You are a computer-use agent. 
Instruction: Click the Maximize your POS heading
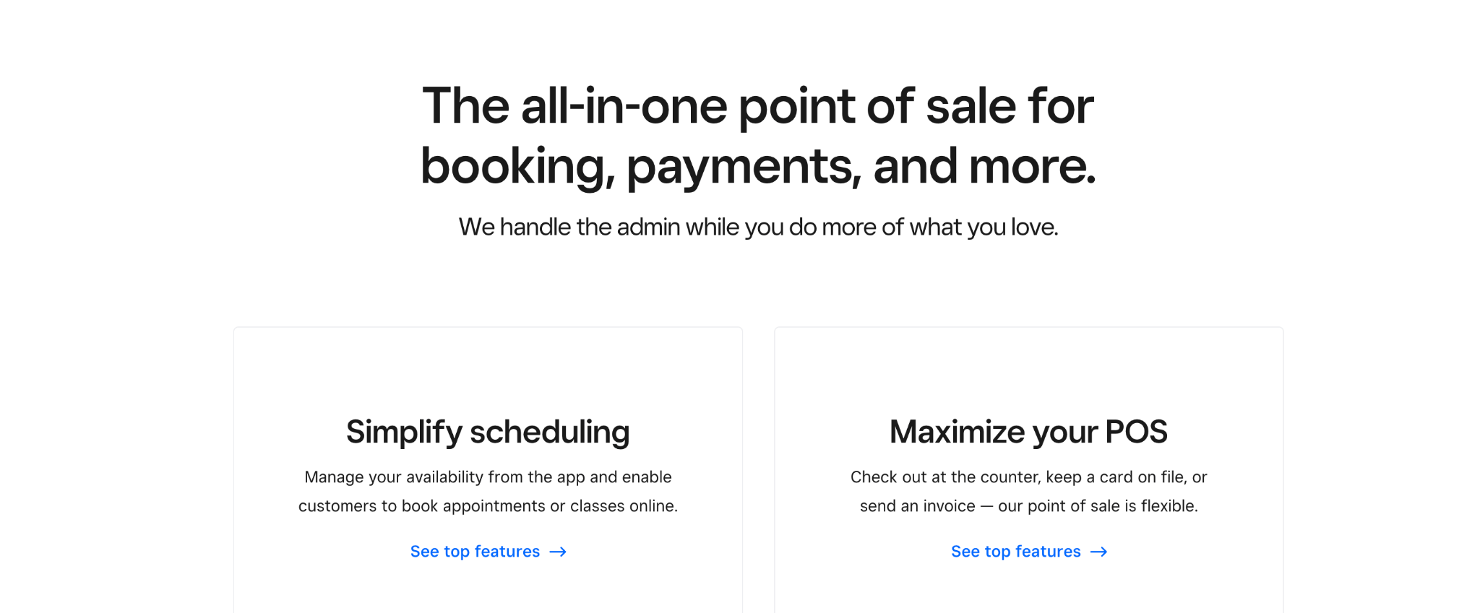(1028, 432)
